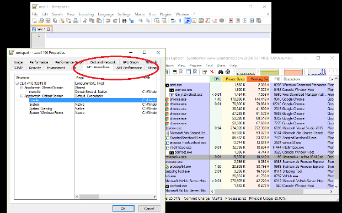
Task: Run macro multiple times icon
Action: (x=252, y=21)
